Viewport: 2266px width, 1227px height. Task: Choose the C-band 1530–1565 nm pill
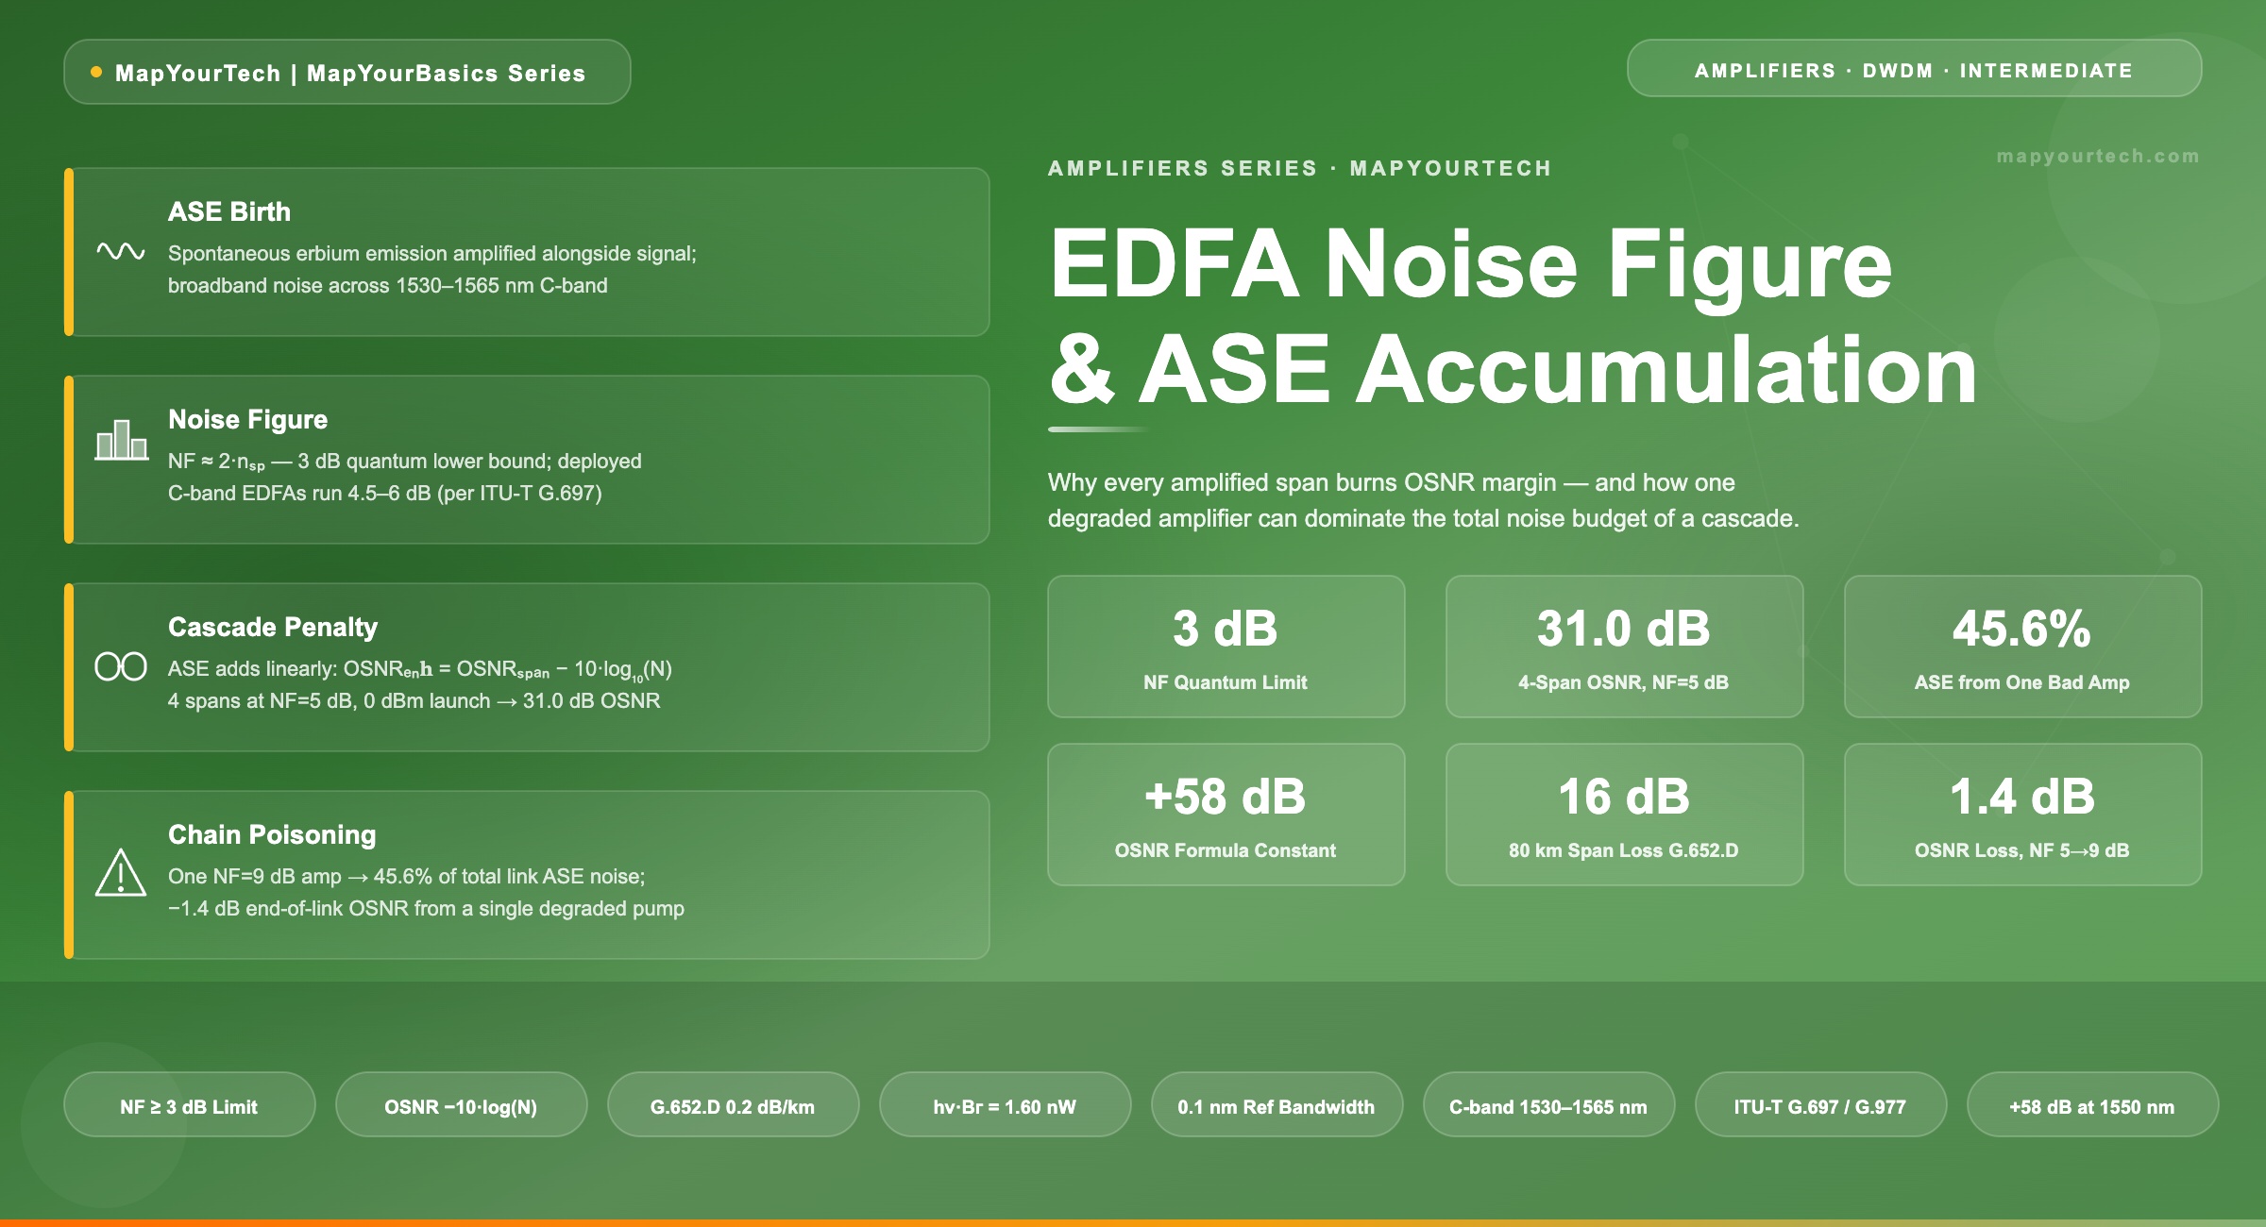point(1548,1105)
